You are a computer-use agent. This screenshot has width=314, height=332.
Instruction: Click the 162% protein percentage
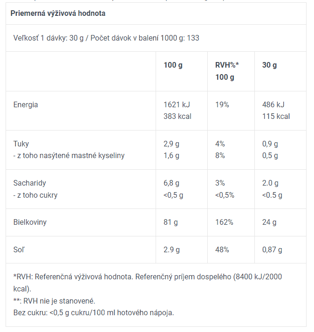click(x=224, y=222)
